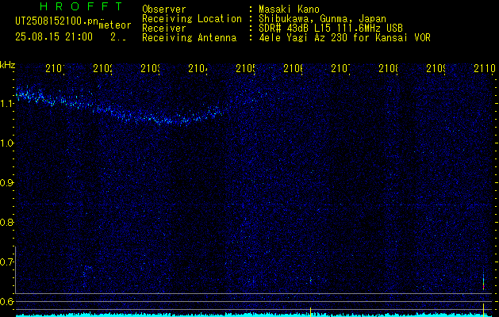This screenshot has width=499, height=317.
Task: Click the yellow event marker between 2106 and 2107
Action: click(310, 311)
